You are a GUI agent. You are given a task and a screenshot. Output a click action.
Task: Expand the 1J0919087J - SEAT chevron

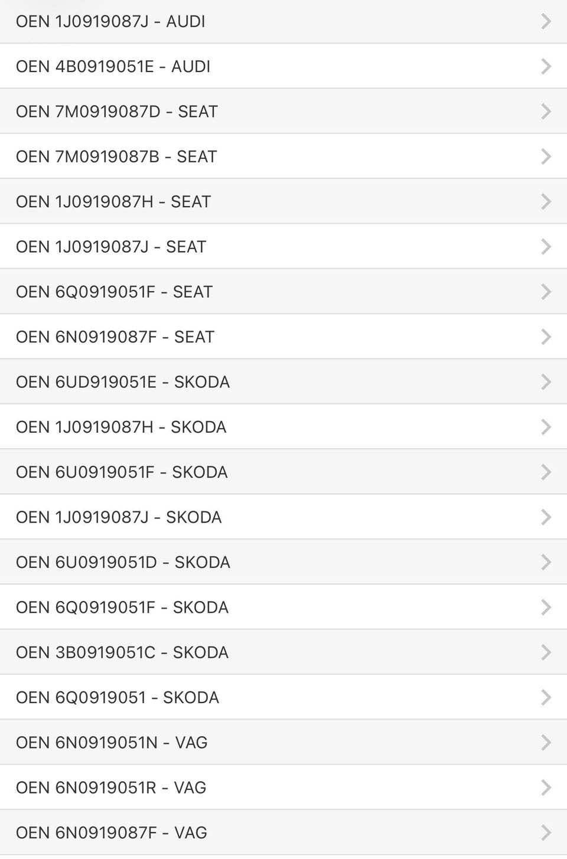546,247
